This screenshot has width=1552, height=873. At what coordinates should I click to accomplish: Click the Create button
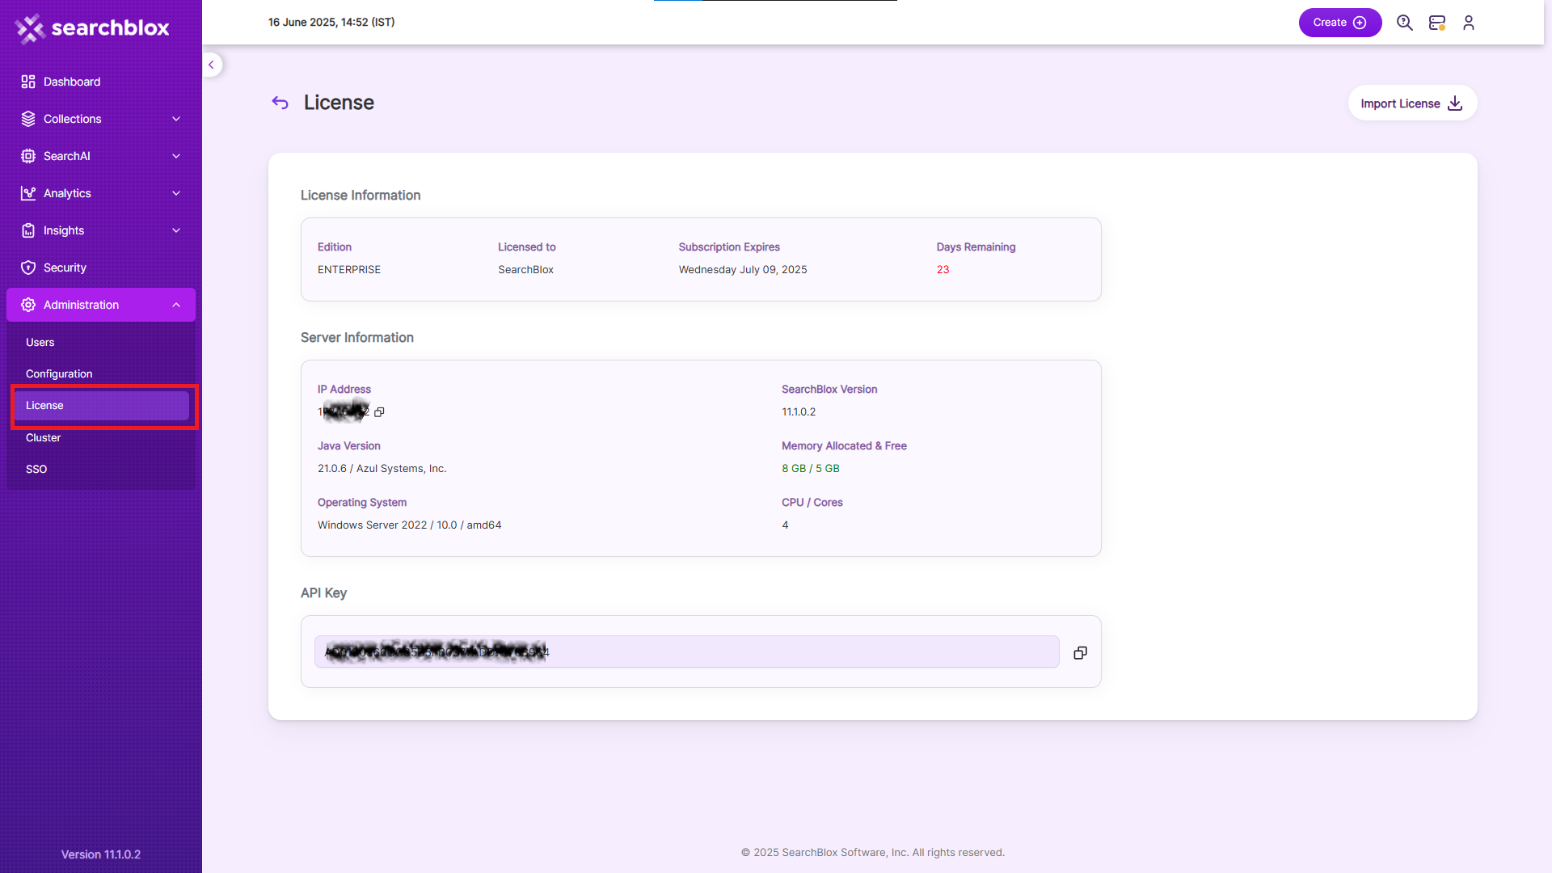click(x=1340, y=23)
